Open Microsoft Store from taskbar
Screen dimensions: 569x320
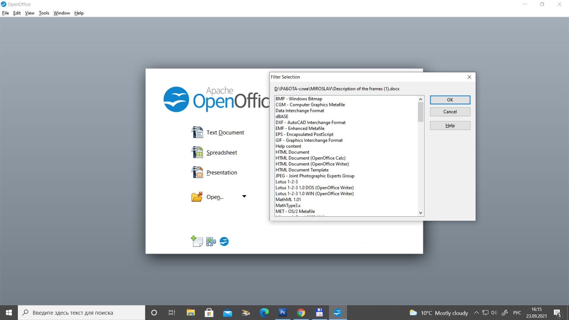pyautogui.click(x=209, y=313)
